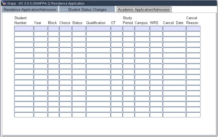The image size is (218, 137).
Task: Click the last row Student Number field
Action: [24, 115]
